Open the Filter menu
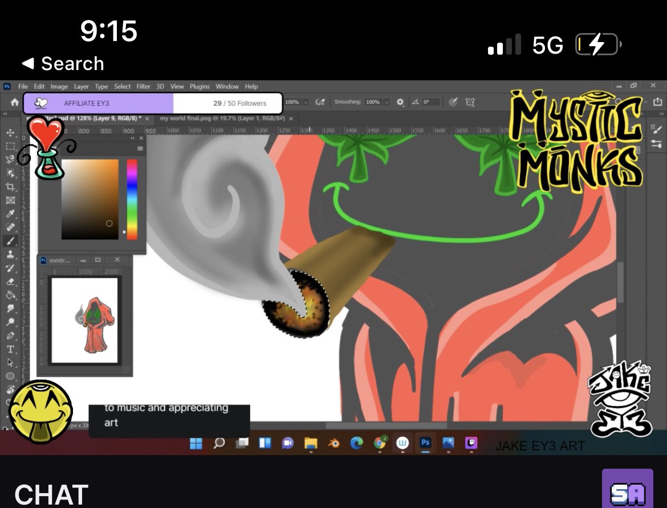 pyautogui.click(x=143, y=87)
